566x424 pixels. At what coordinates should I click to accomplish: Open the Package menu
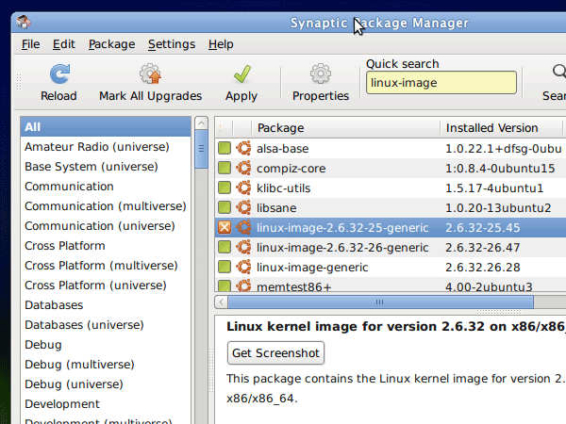[x=112, y=44]
